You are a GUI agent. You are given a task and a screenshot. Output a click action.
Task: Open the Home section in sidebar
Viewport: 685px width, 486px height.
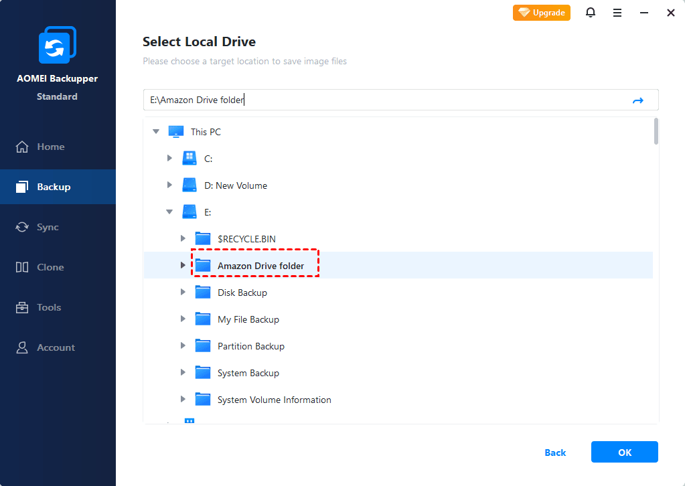click(x=50, y=147)
